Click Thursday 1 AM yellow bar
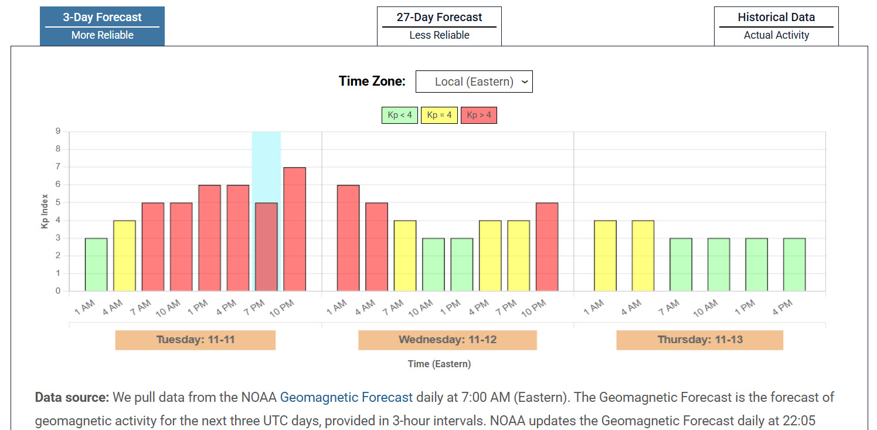Image resolution: width=877 pixels, height=430 pixels. (x=606, y=256)
